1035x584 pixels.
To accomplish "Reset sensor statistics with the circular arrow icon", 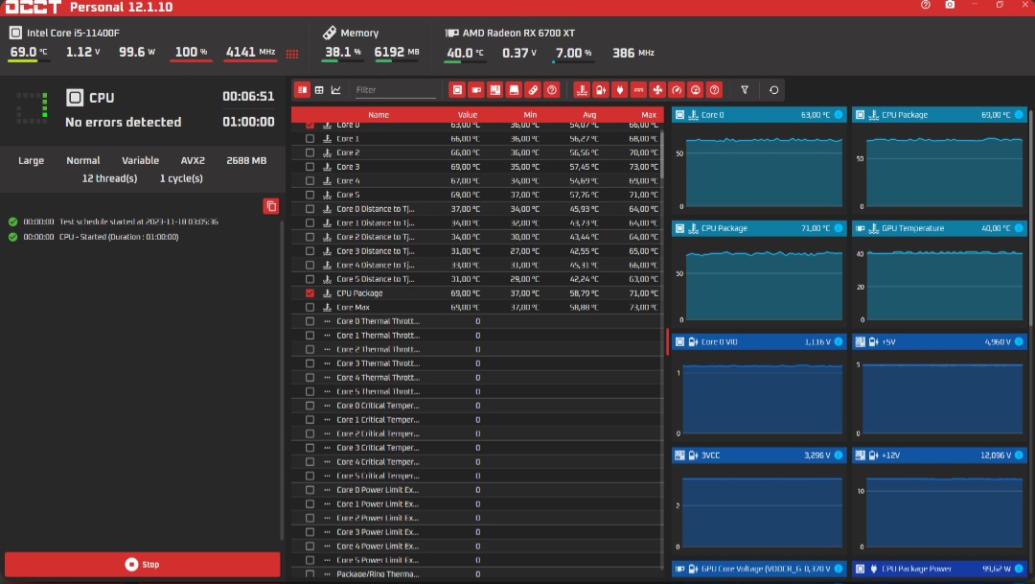I will [773, 90].
